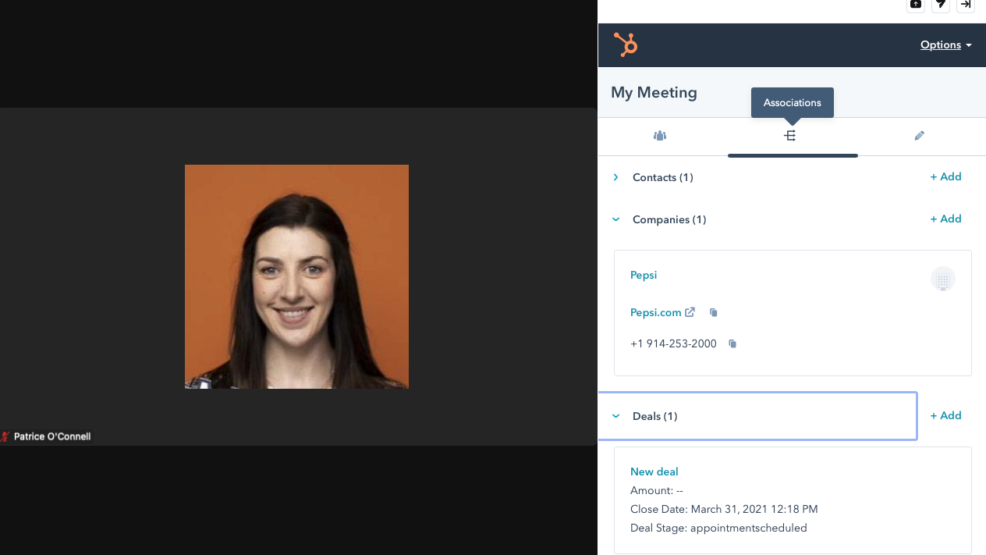Open the Associations panel icon
Viewport: 986px width, 555px height.
[x=790, y=135]
